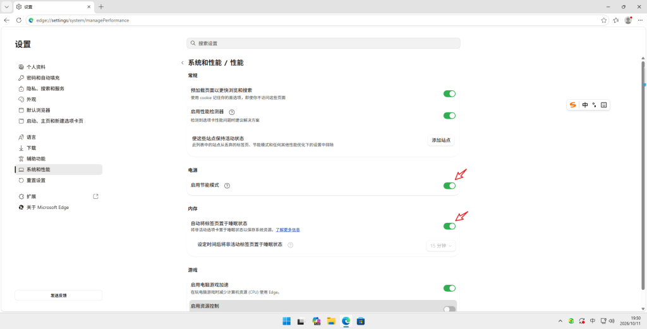Open the tab search chevron menu
This screenshot has width=647, height=329.
pyautogui.click(x=6, y=6)
